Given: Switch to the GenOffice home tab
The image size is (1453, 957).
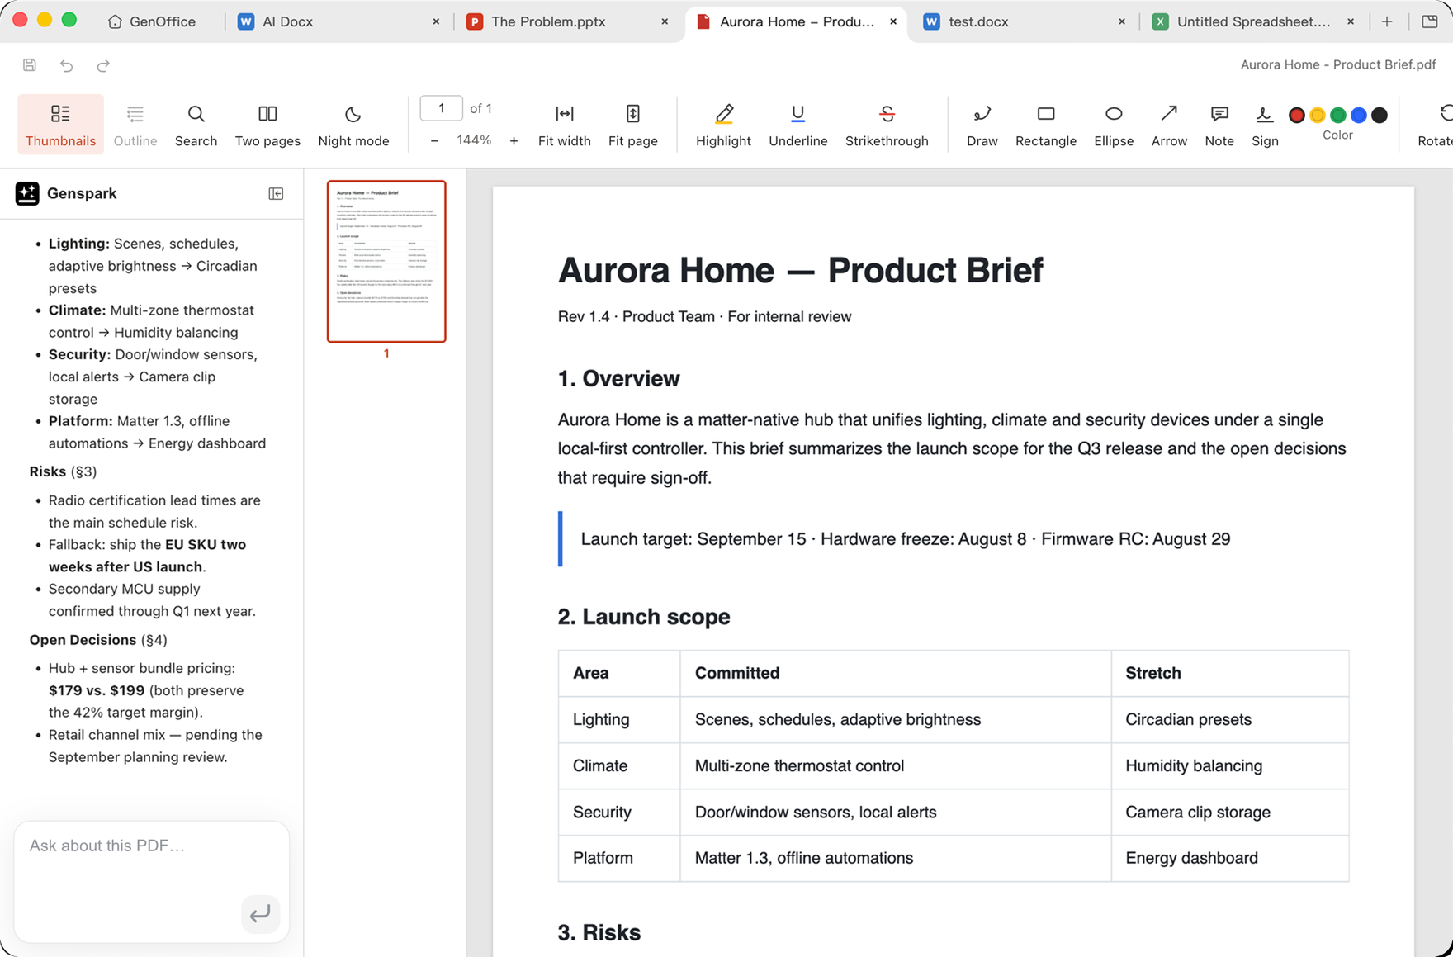Looking at the screenshot, I should [152, 21].
